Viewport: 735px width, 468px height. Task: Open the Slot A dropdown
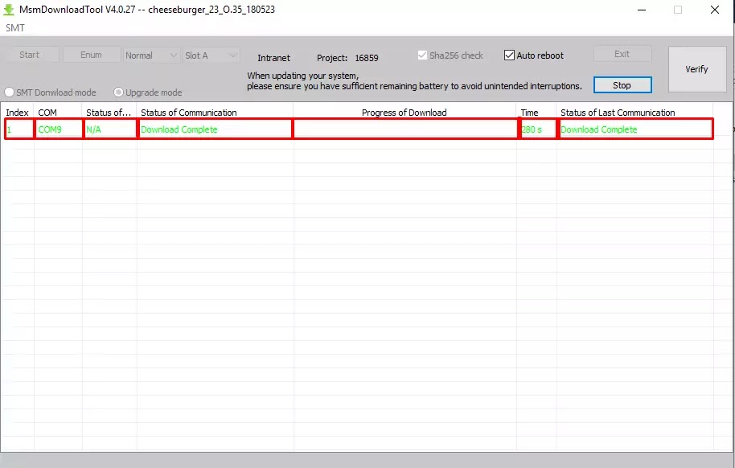coord(211,55)
